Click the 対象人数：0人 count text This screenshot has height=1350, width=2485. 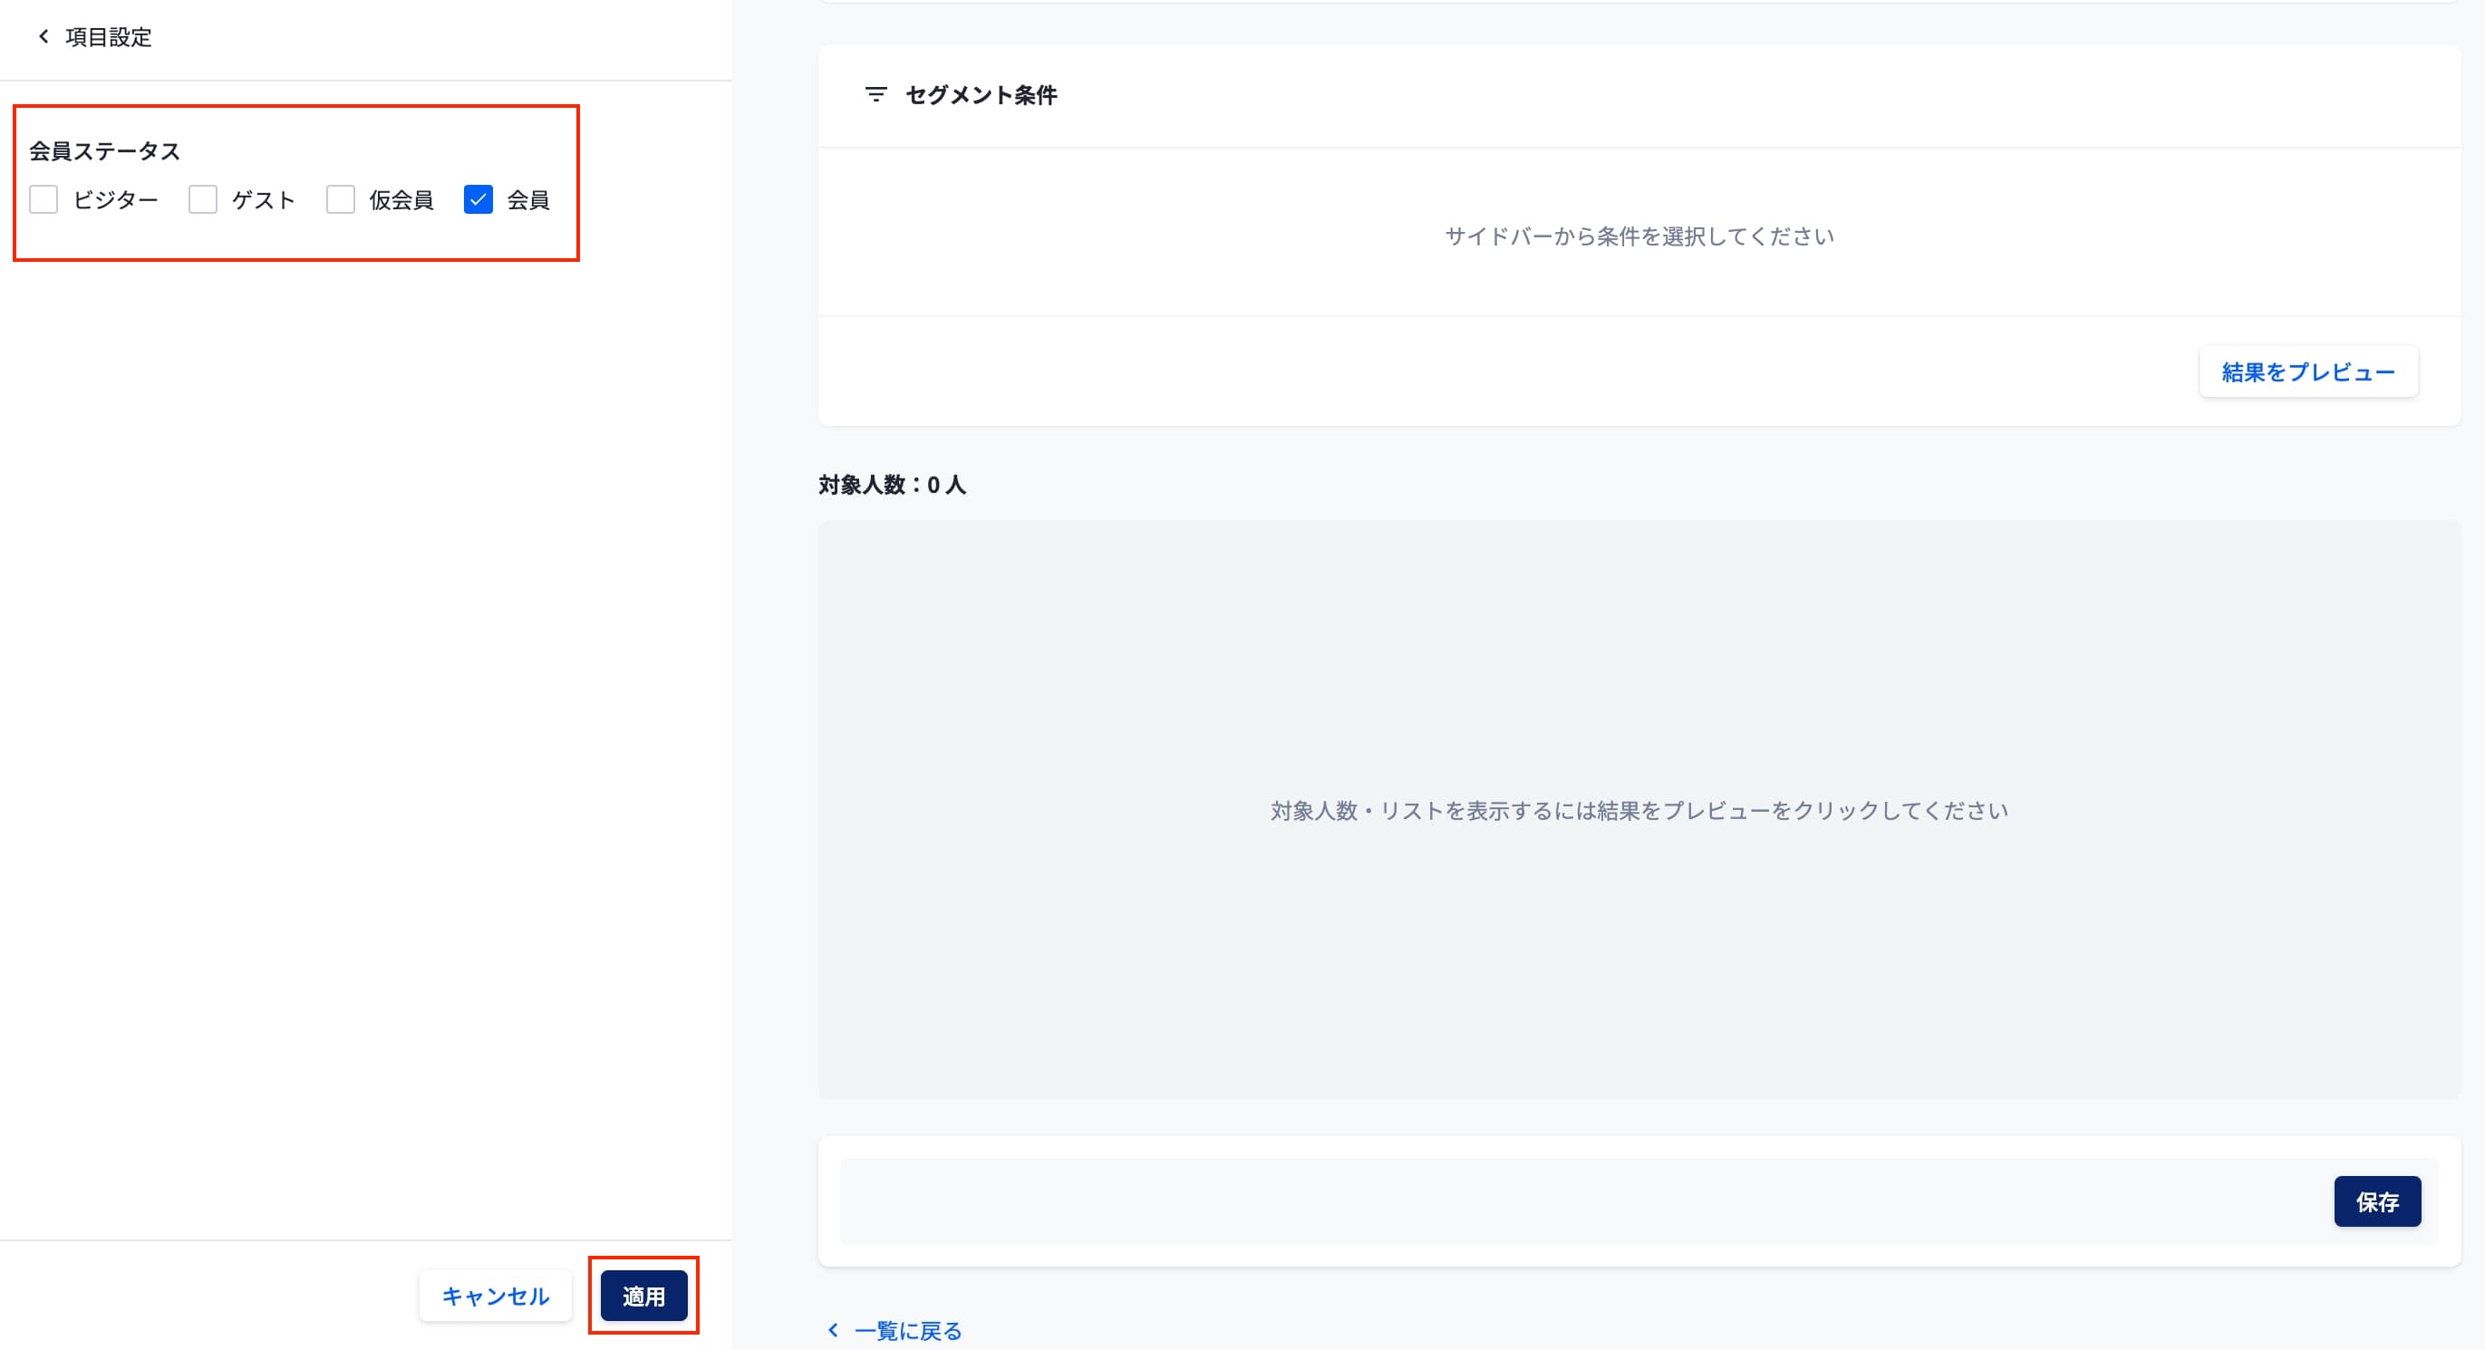892,485
